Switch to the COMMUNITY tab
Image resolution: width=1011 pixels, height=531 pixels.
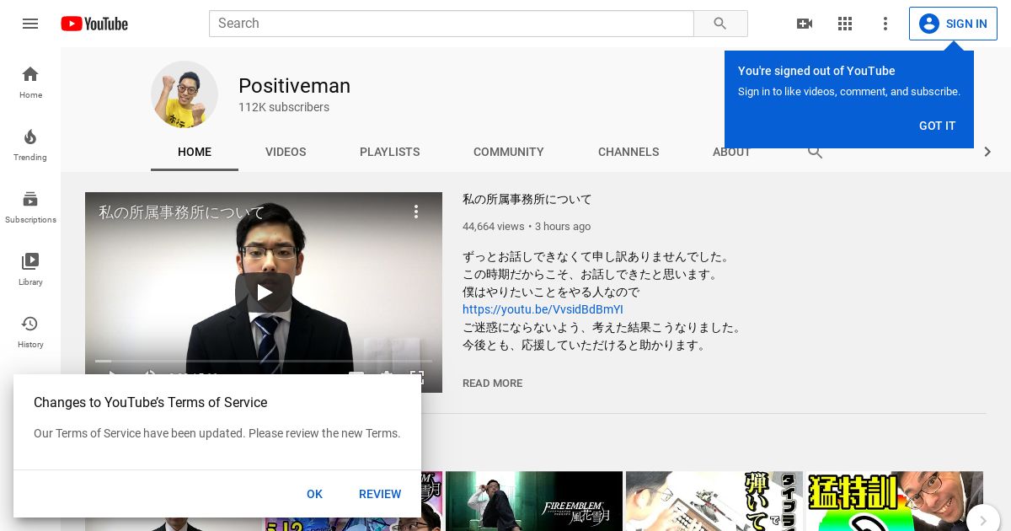(x=509, y=152)
